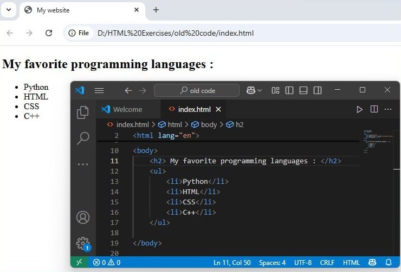Toggle the bottom panel
The width and height of the screenshot is (401, 272).
click(303, 90)
